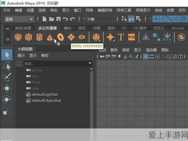Select by object type mode icon
This screenshot has height=141, width=188.
pyautogui.click(x=131, y=19)
